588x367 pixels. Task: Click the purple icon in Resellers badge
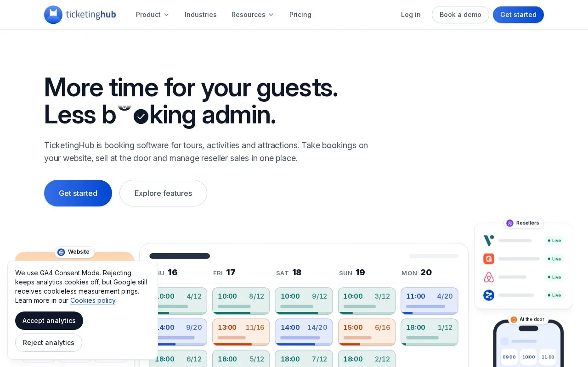(510, 223)
